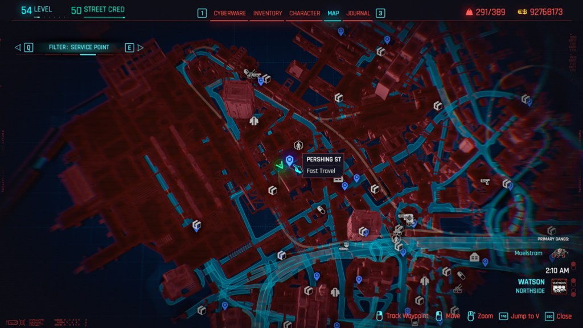This screenshot has height=328, width=583.
Task: Select the Pershing St fast travel pin
Action: [289, 161]
